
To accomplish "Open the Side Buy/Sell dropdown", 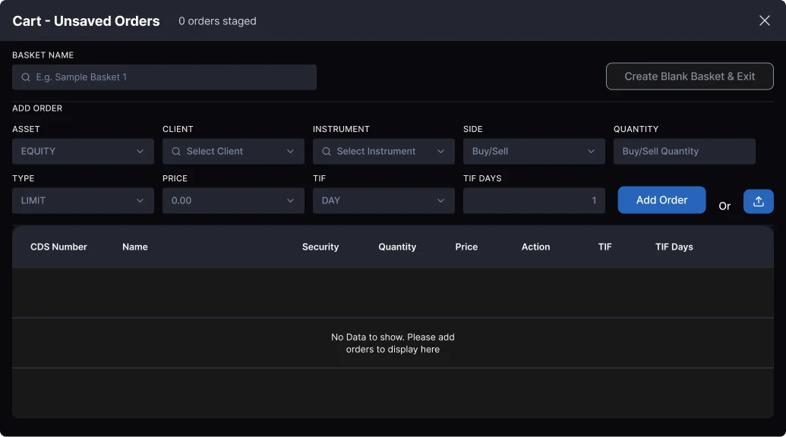I will pos(534,151).
